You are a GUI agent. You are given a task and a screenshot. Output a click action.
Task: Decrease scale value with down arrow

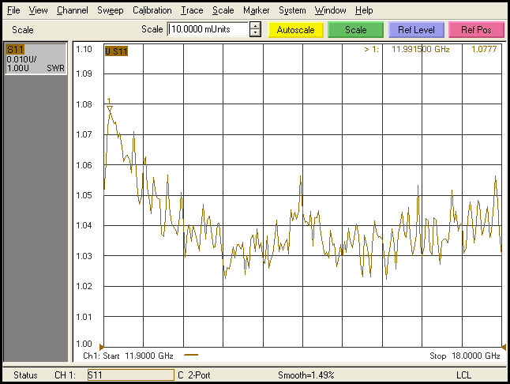(255, 34)
